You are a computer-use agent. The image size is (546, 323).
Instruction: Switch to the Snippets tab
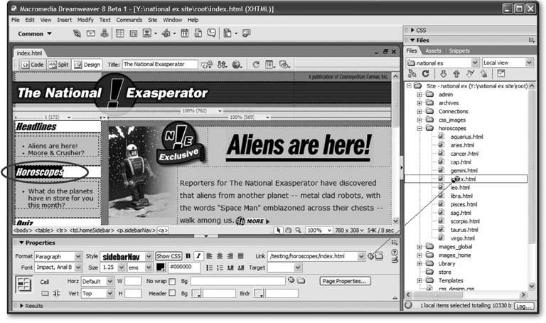459,51
